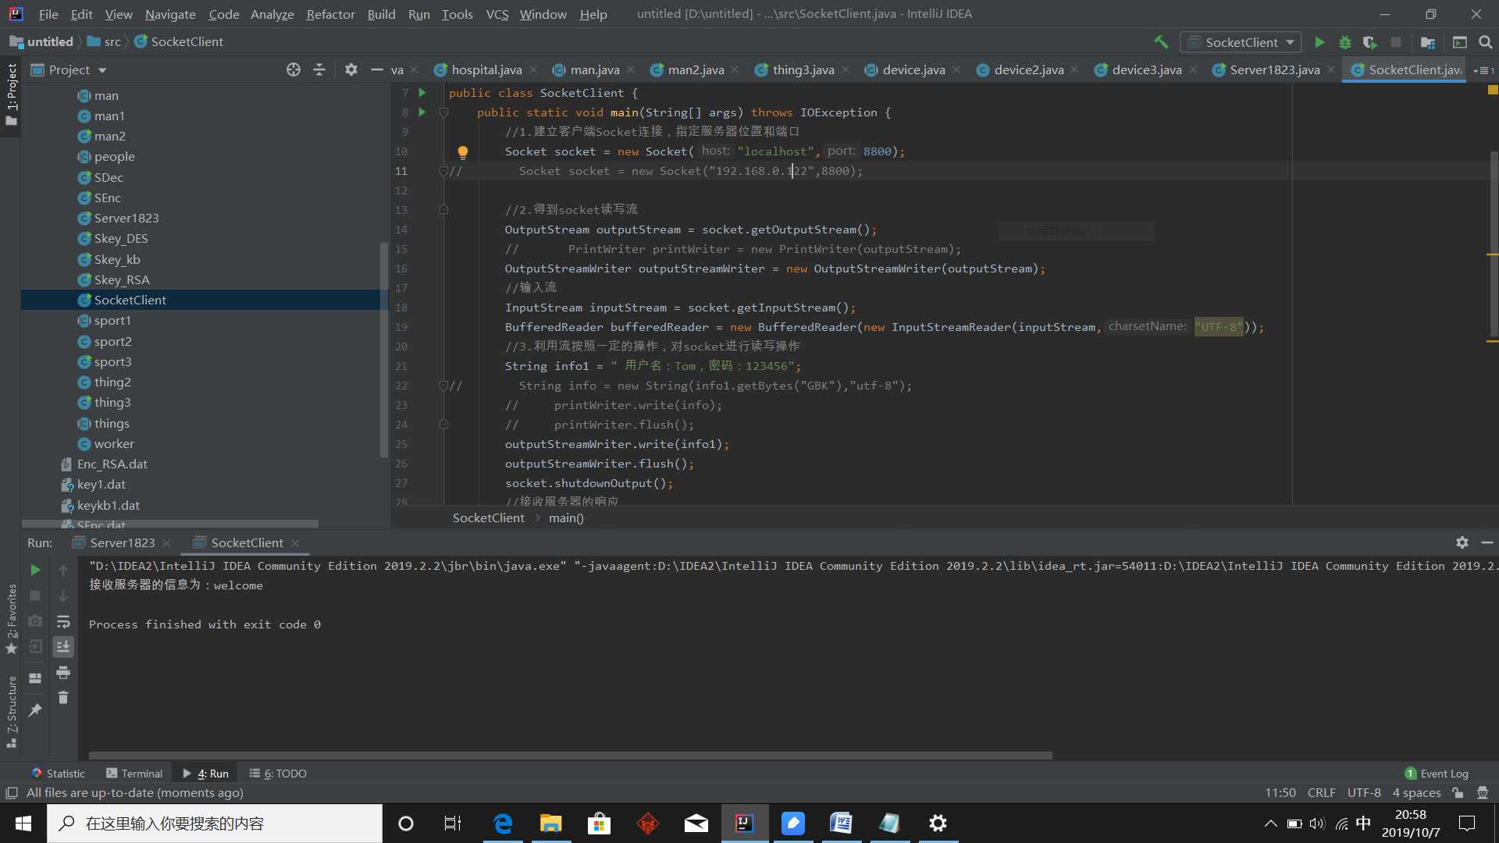Toggle fold marker on line 11
Screen dimensions: 1499x843
tap(443, 171)
